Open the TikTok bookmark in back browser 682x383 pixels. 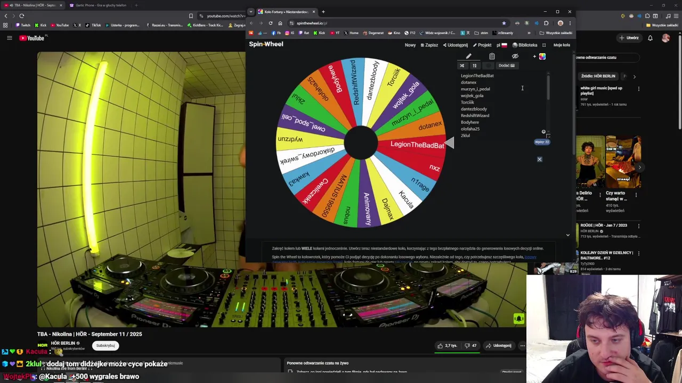(94, 25)
